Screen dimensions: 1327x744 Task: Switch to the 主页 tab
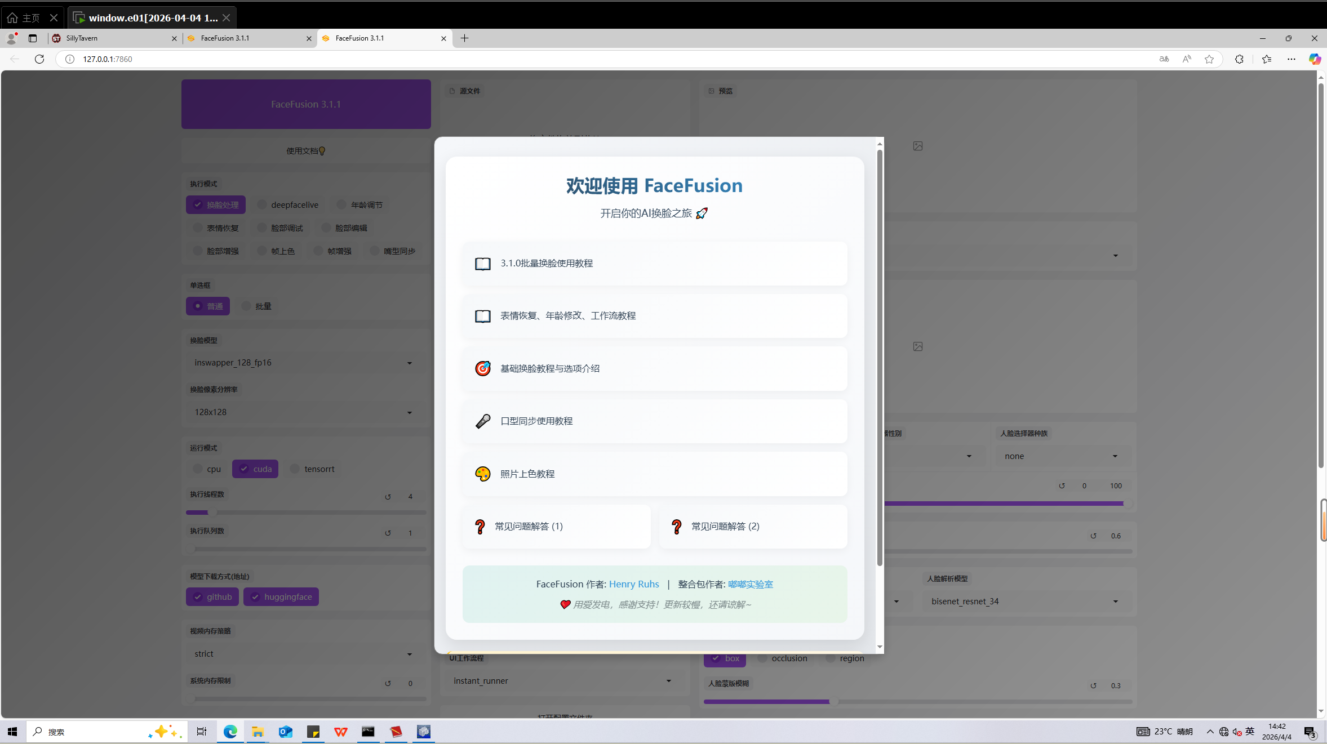coord(25,18)
